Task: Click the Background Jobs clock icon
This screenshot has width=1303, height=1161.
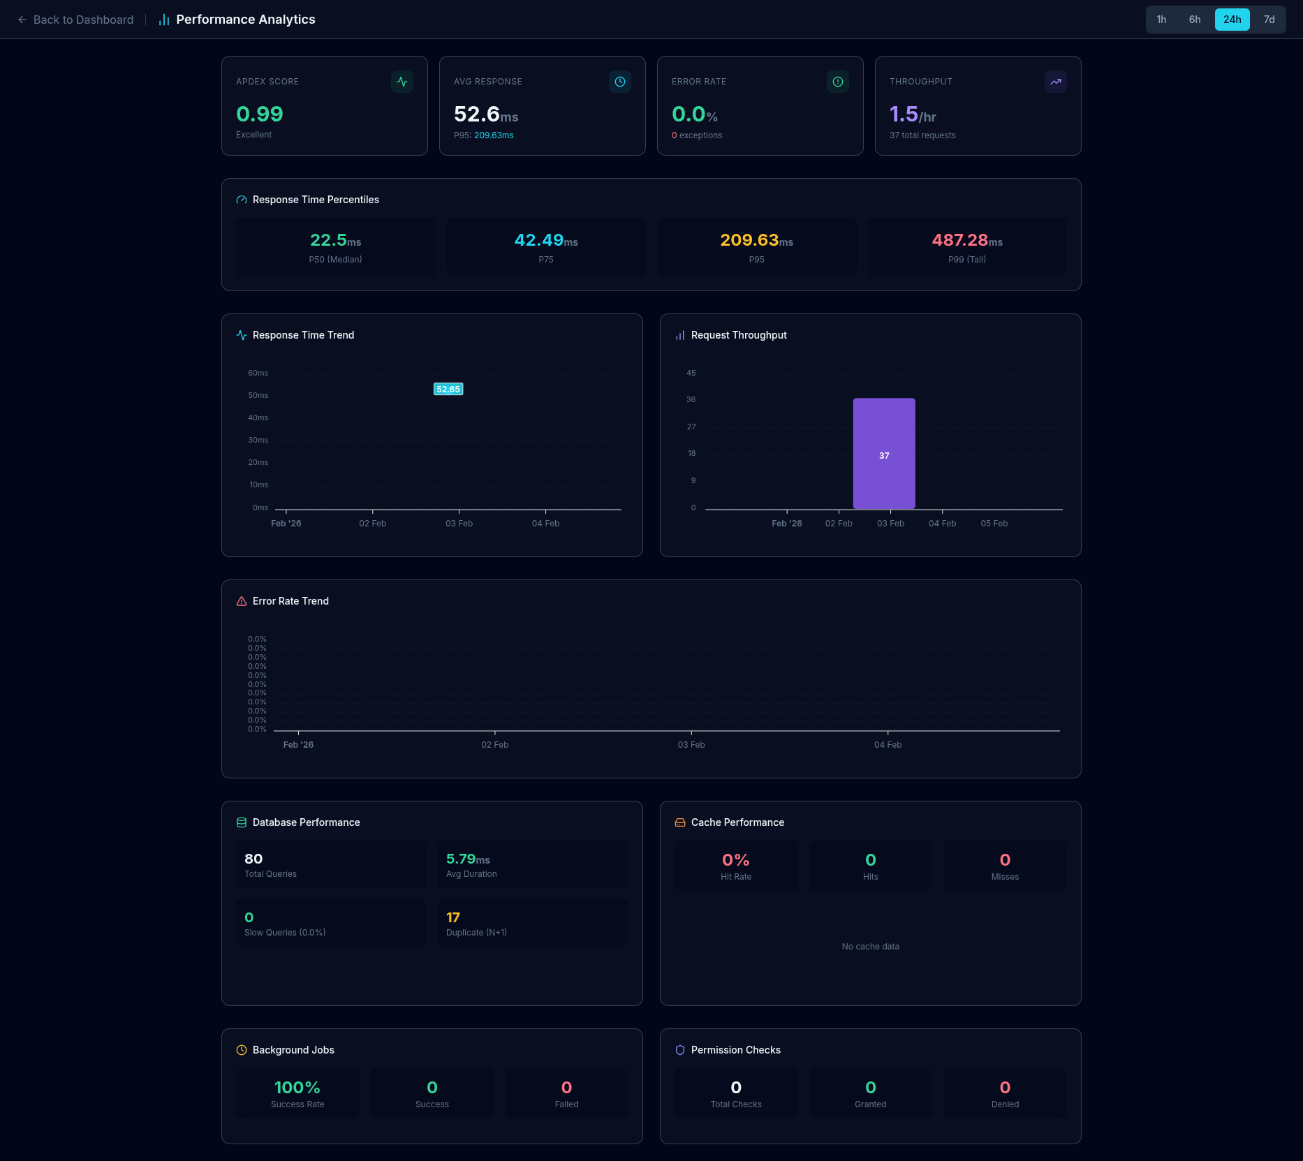Action: click(x=242, y=1050)
